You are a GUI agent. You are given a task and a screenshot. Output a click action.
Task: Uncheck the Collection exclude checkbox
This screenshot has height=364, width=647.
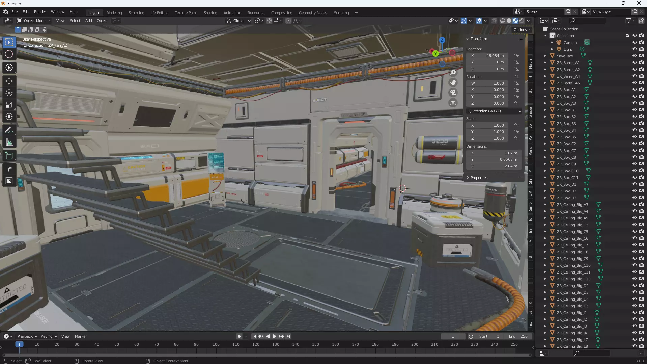[x=628, y=35]
